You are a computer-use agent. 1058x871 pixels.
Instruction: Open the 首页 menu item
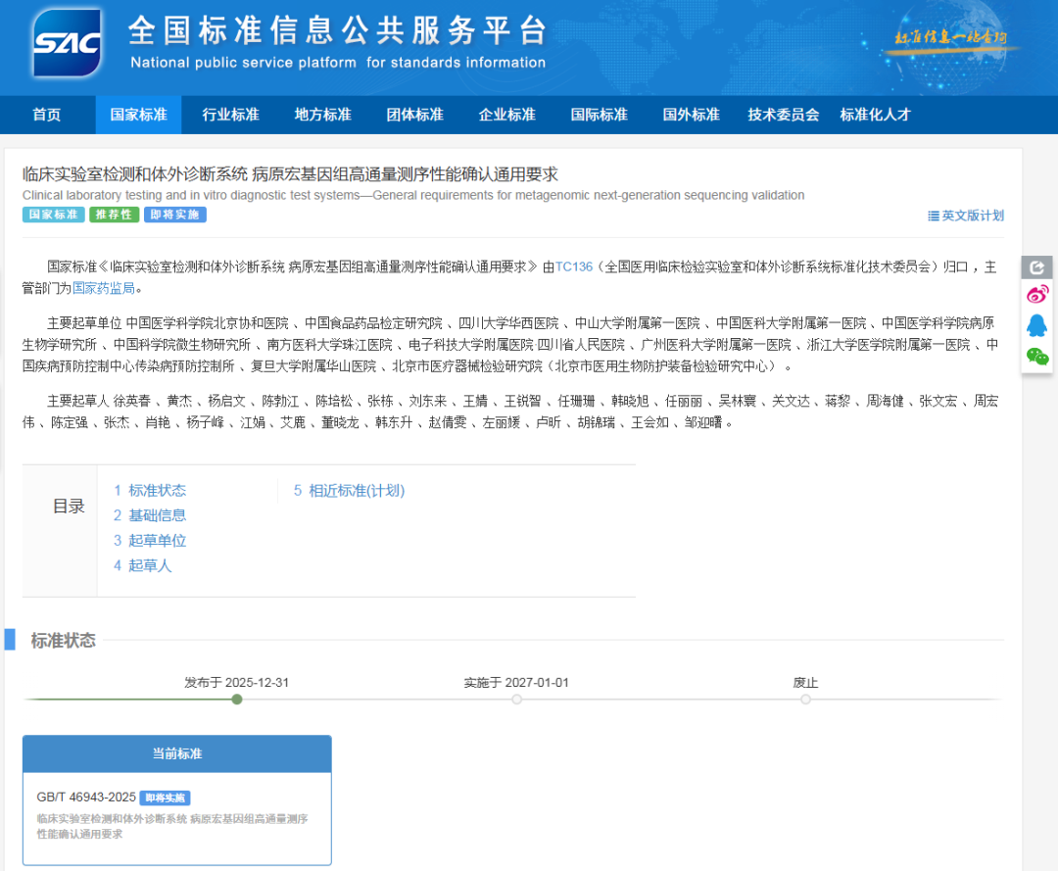(x=46, y=115)
